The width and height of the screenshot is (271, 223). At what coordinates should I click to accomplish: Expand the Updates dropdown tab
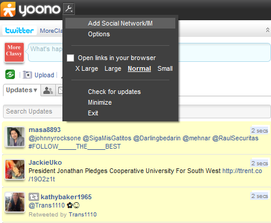click(x=22, y=90)
